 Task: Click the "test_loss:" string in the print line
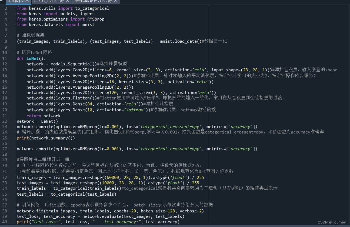pos(46,222)
